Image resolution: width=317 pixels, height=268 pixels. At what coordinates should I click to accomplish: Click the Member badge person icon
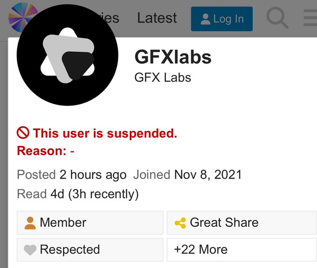click(x=30, y=223)
